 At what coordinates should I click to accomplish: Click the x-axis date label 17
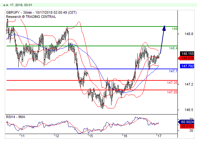tap(160, 136)
